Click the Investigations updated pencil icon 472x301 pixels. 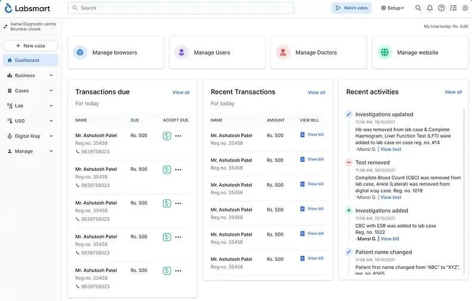[x=349, y=114]
